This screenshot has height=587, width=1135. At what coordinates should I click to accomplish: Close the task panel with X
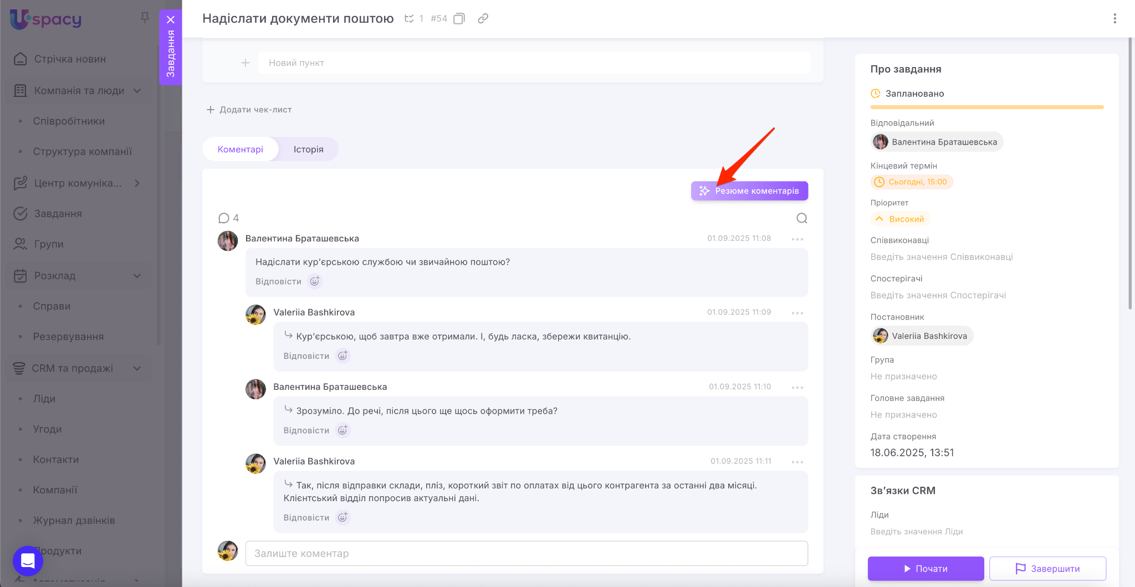[x=171, y=20]
